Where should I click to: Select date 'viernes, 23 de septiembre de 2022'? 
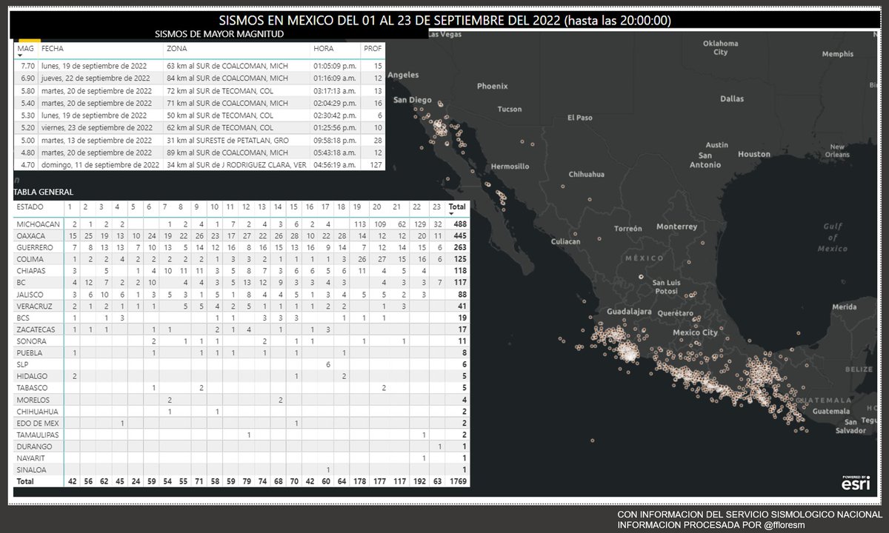click(x=97, y=128)
